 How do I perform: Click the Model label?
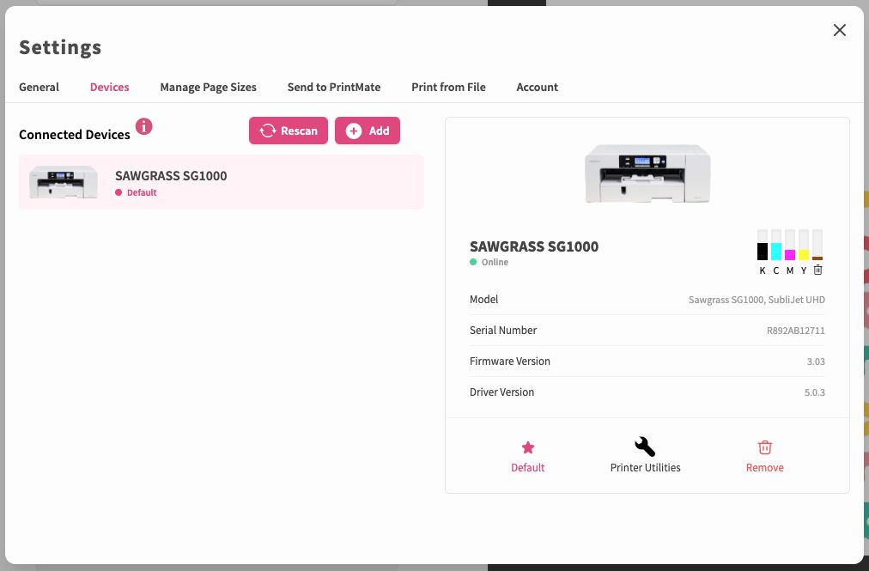pos(483,300)
